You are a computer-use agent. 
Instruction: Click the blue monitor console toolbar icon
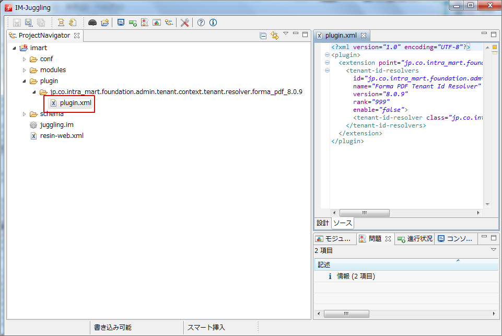point(121,22)
